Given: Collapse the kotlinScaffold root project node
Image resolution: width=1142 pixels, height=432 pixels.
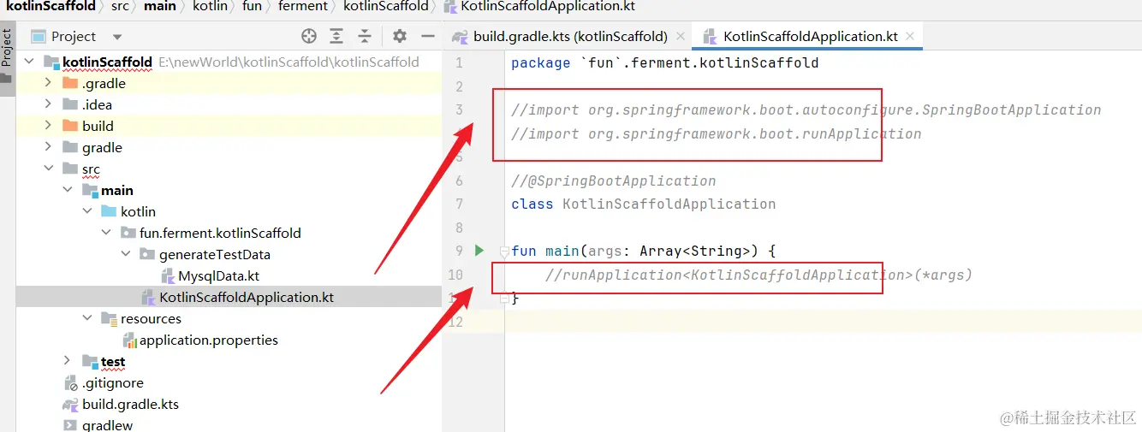Looking at the screenshot, I should pos(30,62).
